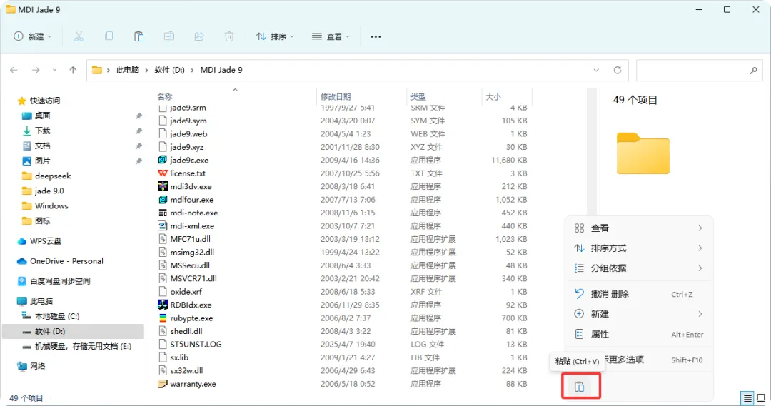Click the Paste icon in context menu
The image size is (771, 406).
tap(580, 387)
